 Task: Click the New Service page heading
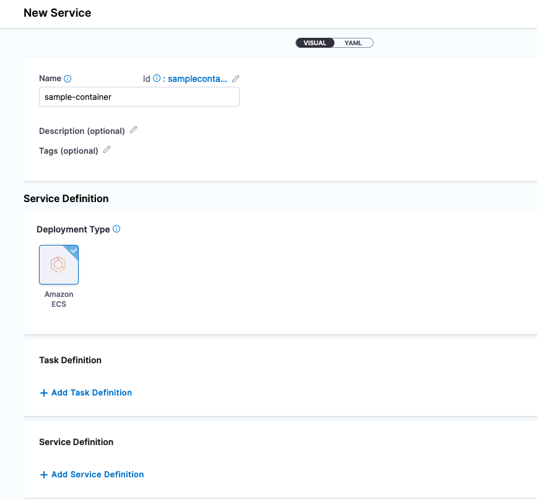[x=57, y=13]
